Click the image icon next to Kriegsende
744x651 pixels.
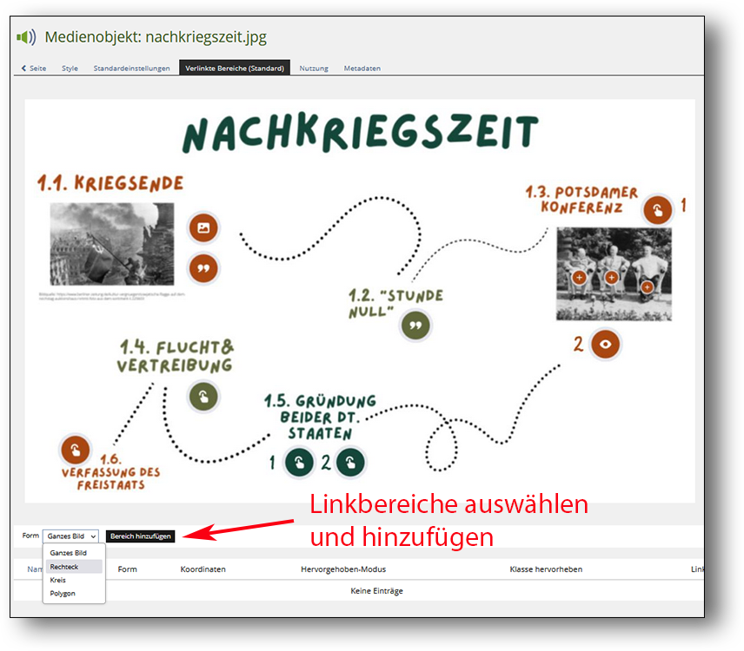point(203,228)
